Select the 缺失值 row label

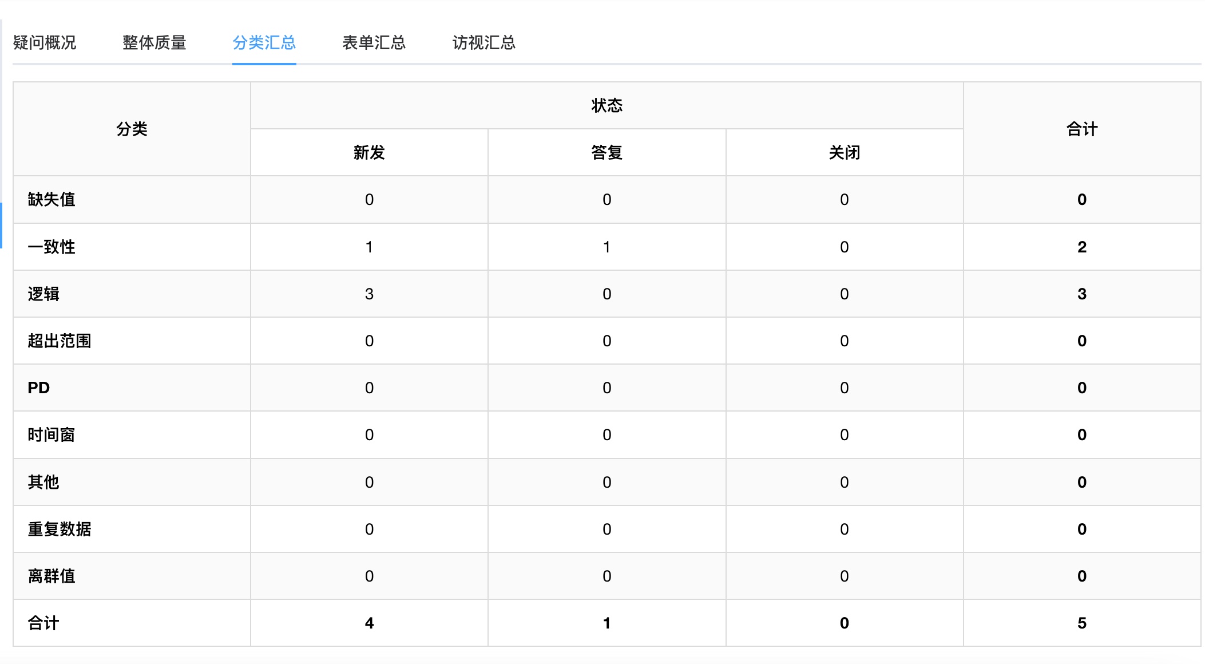(50, 199)
